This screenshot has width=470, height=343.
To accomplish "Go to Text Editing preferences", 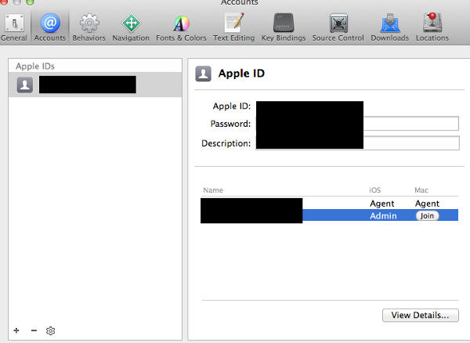I will coord(233,27).
